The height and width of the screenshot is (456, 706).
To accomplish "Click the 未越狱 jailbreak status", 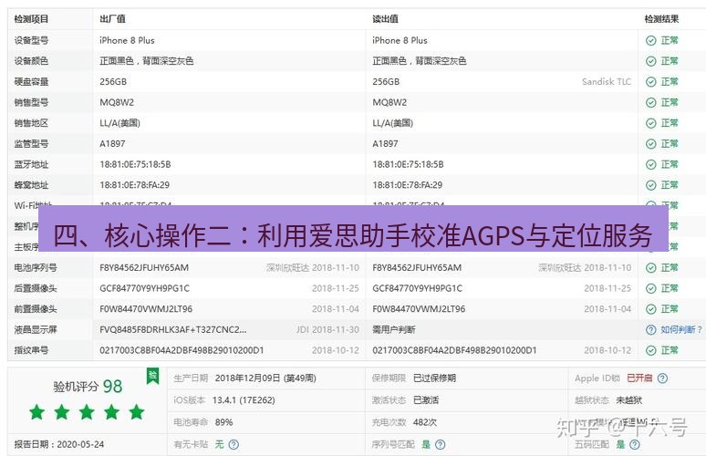I will [629, 400].
